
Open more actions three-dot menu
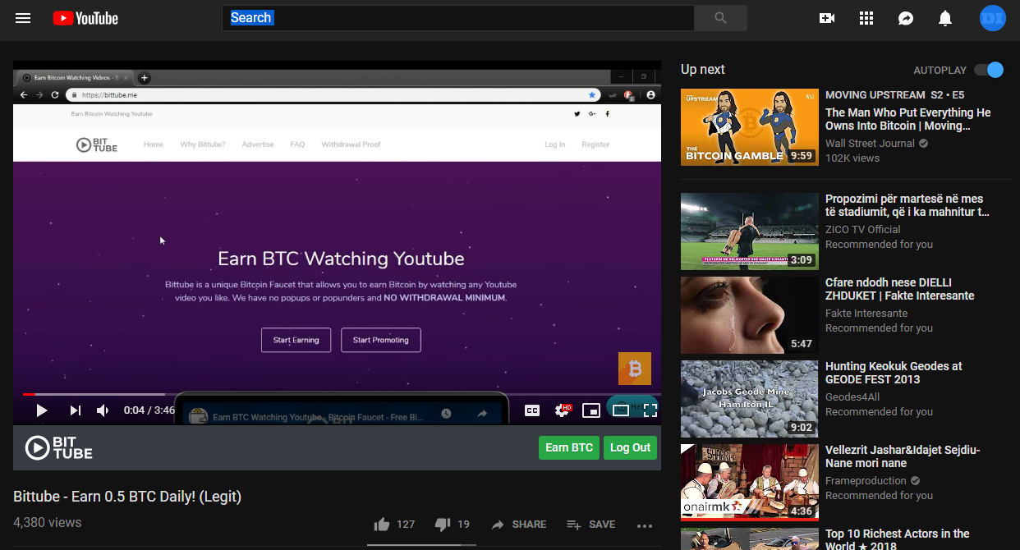645,526
